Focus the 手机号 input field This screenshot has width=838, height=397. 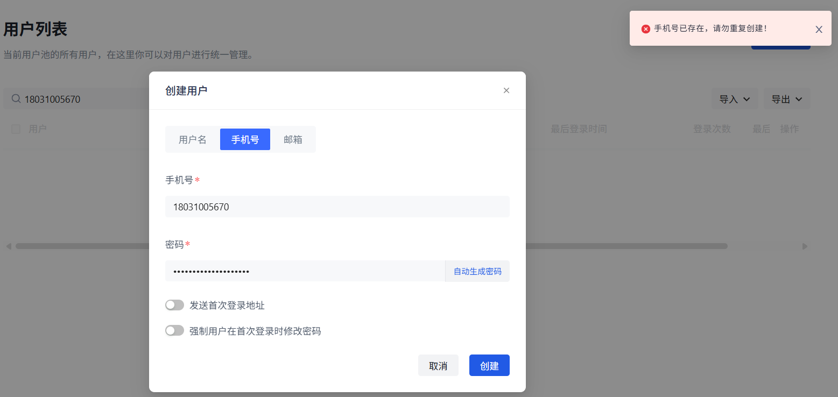point(337,207)
